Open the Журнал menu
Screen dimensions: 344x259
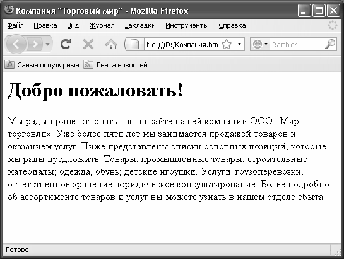coord(102,25)
